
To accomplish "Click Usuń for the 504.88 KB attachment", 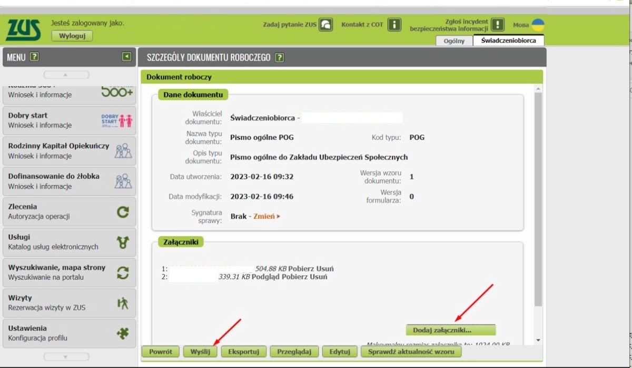I will click(325, 269).
